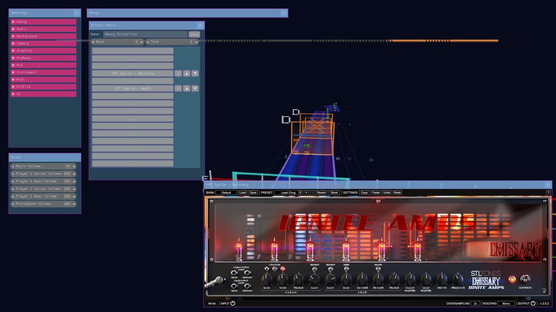The width and height of the screenshot is (556, 312).
Task: Click Revert in the preset bar
Action: tap(321, 192)
